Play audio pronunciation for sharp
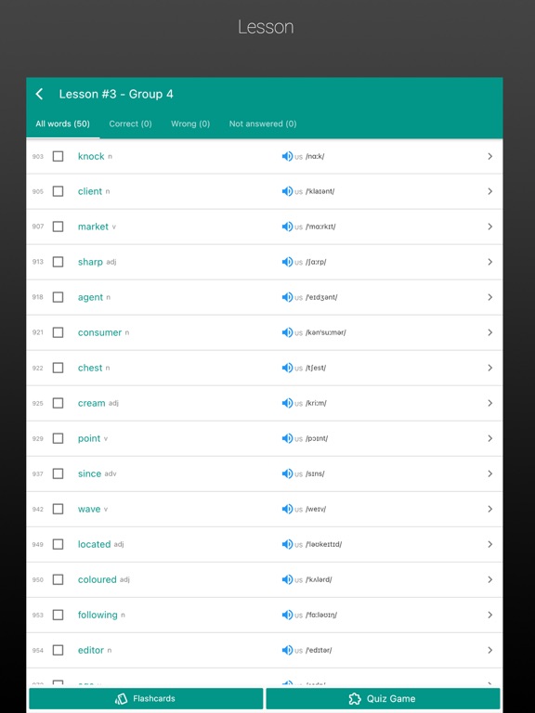 click(x=287, y=262)
